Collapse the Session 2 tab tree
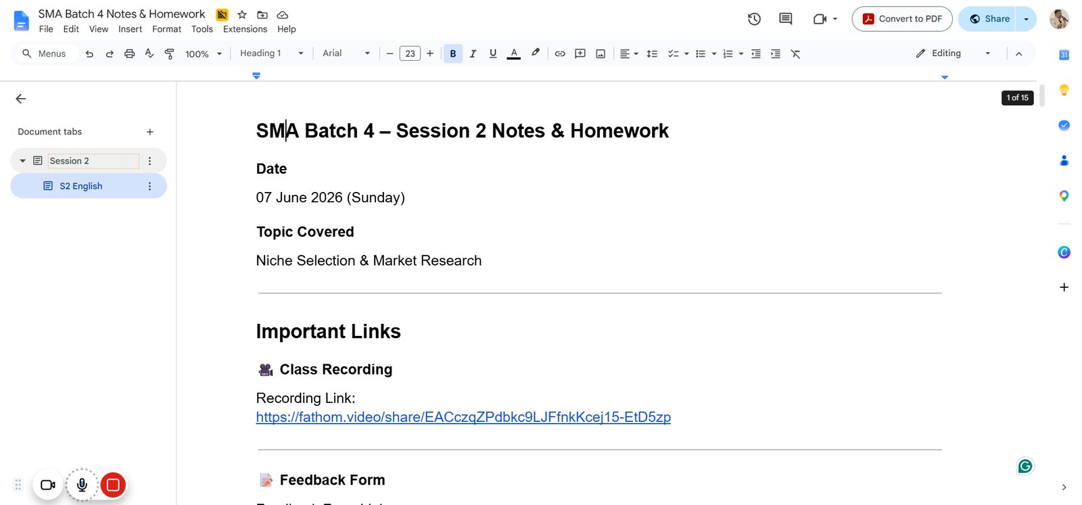1082x505 pixels. pos(22,161)
